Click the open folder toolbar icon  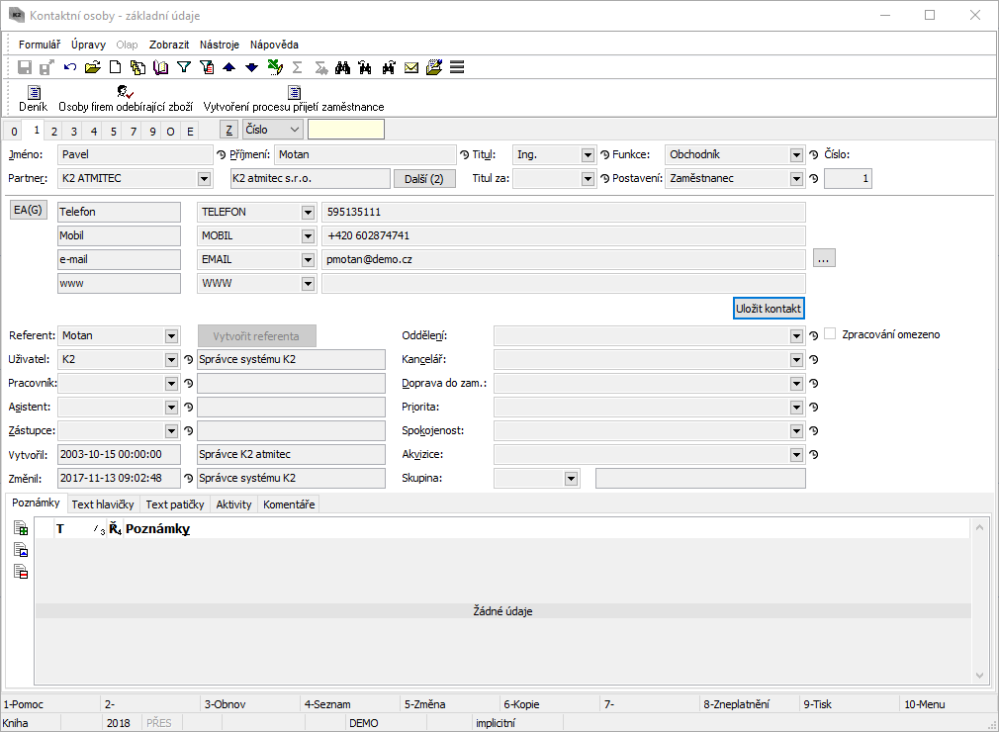(x=93, y=67)
